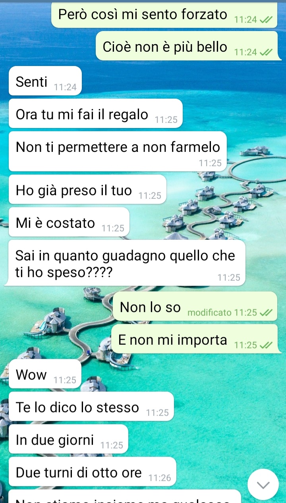Image resolution: width=286 pixels, height=503 pixels.
Task: Tap read checkmarks on 'E non mi importa'
Action: (x=266, y=345)
